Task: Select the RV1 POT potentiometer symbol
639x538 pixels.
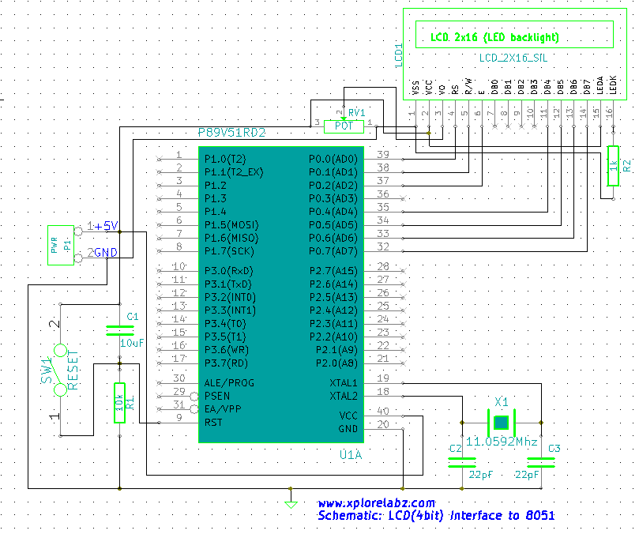Action: pyautogui.click(x=344, y=126)
